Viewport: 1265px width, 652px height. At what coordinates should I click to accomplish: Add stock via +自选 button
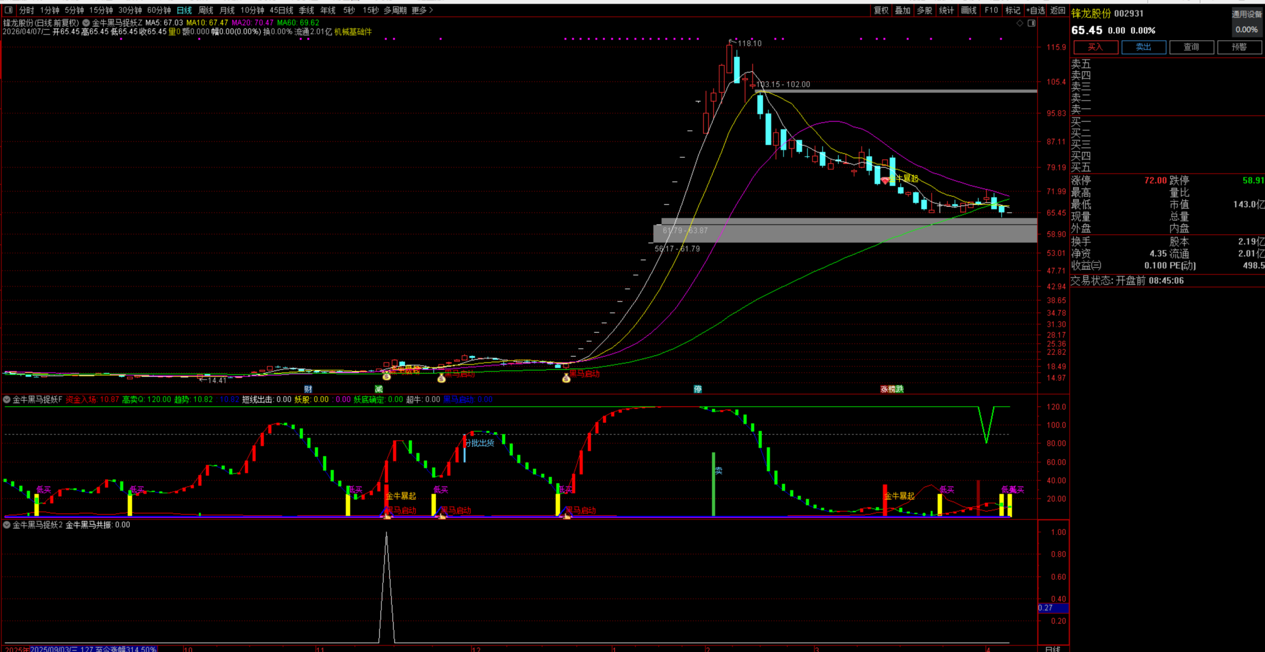(1035, 10)
